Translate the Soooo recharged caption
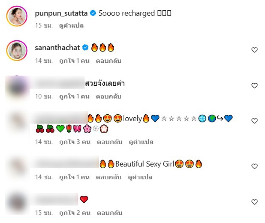 coord(71,26)
